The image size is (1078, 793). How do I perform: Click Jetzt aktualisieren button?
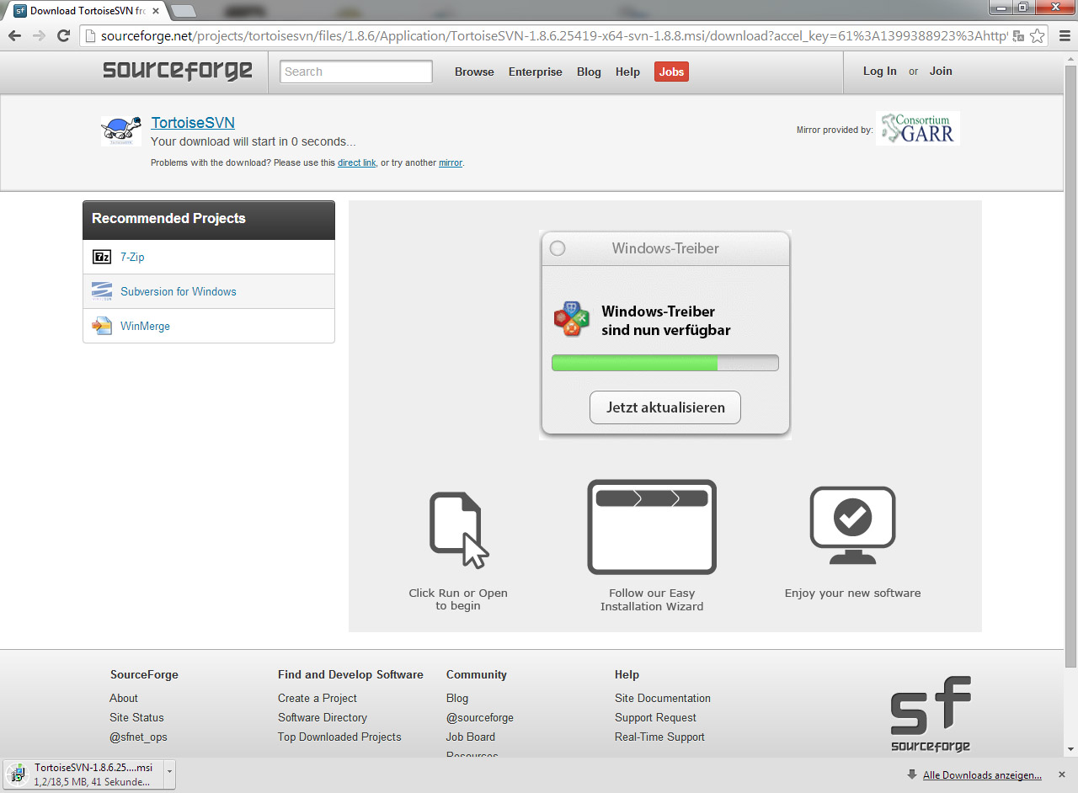(x=665, y=407)
